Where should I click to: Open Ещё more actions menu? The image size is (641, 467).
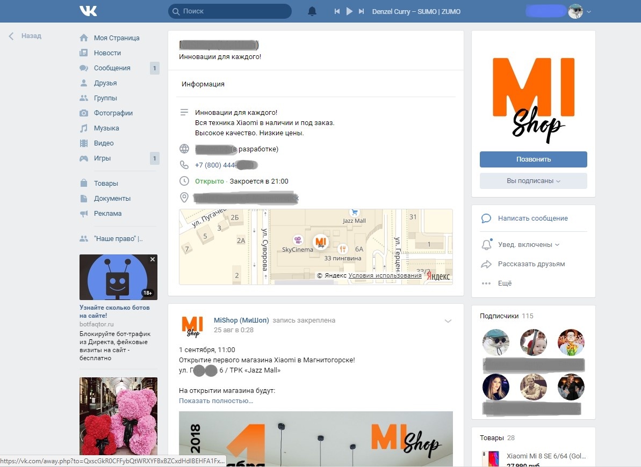pyautogui.click(x=505, y=283)
